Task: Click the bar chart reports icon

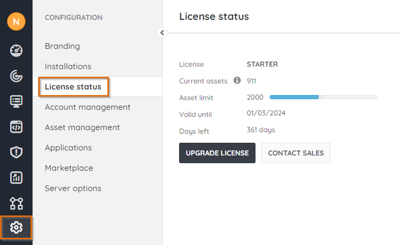Action: (x=16, y=177)
